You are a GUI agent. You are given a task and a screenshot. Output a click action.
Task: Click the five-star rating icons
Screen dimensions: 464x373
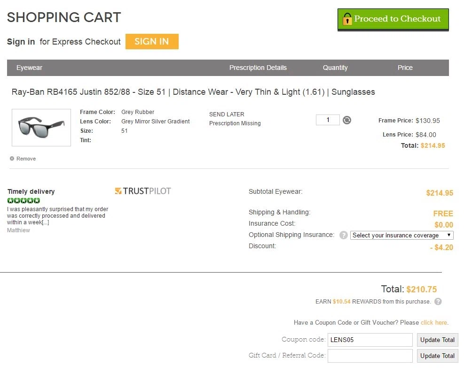[24, 200]
